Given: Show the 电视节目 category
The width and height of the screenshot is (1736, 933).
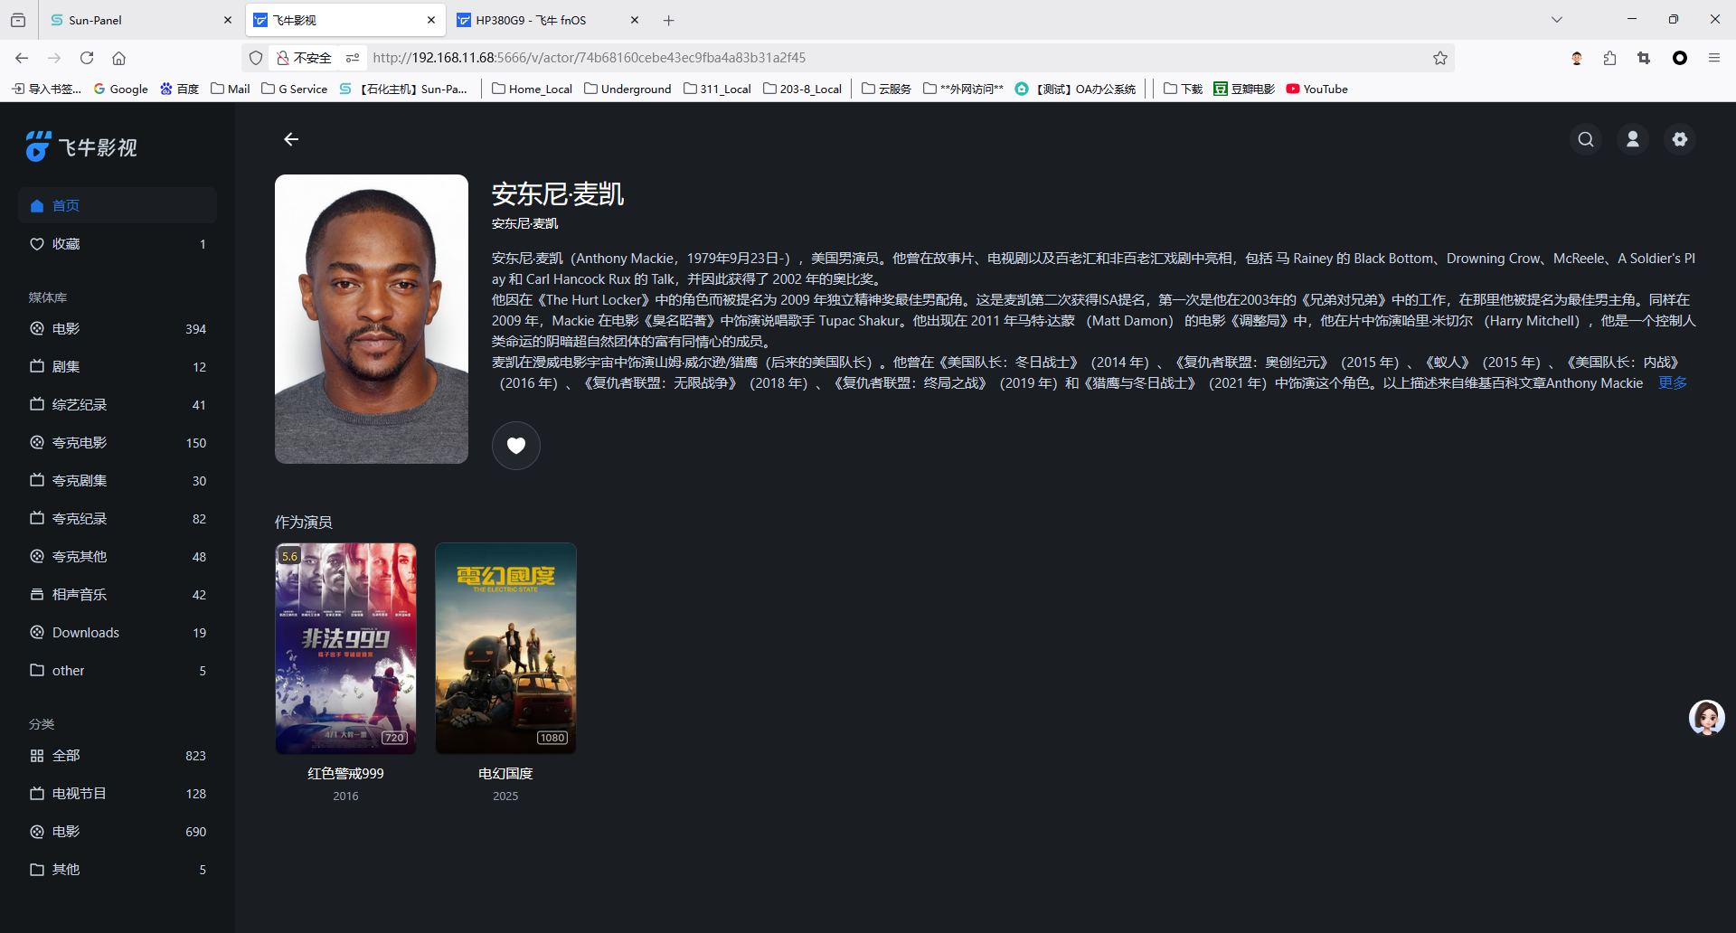Looking at the screenshot, I should [118, 794].
